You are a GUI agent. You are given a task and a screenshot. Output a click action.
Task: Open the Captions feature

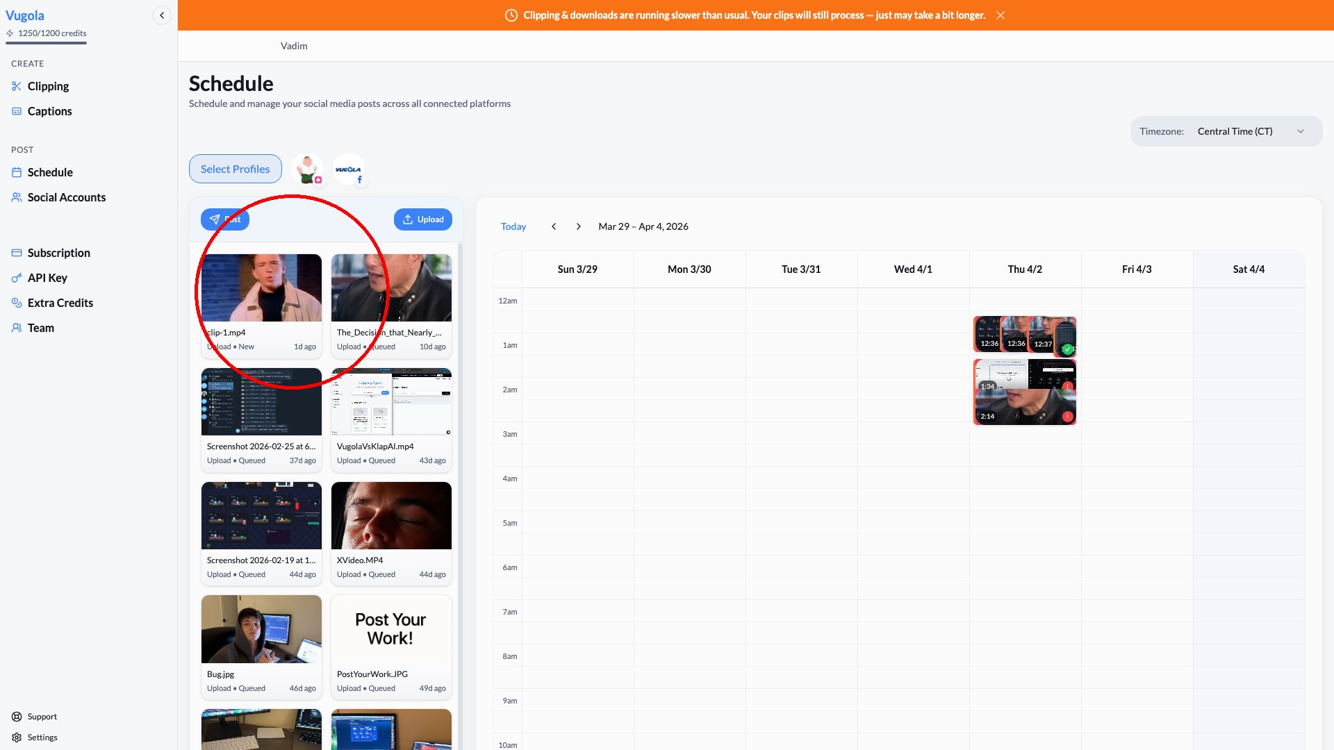pyautogui.click(x=49, y=111)
